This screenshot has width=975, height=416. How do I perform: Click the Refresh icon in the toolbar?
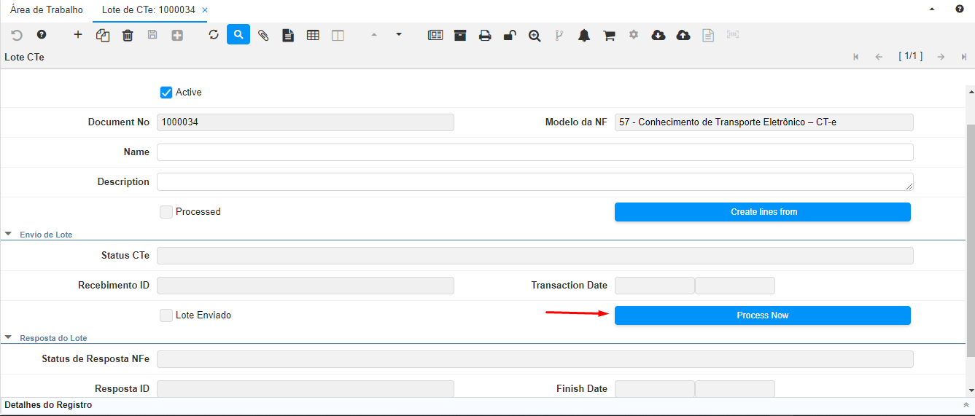[x=214, y=35]
